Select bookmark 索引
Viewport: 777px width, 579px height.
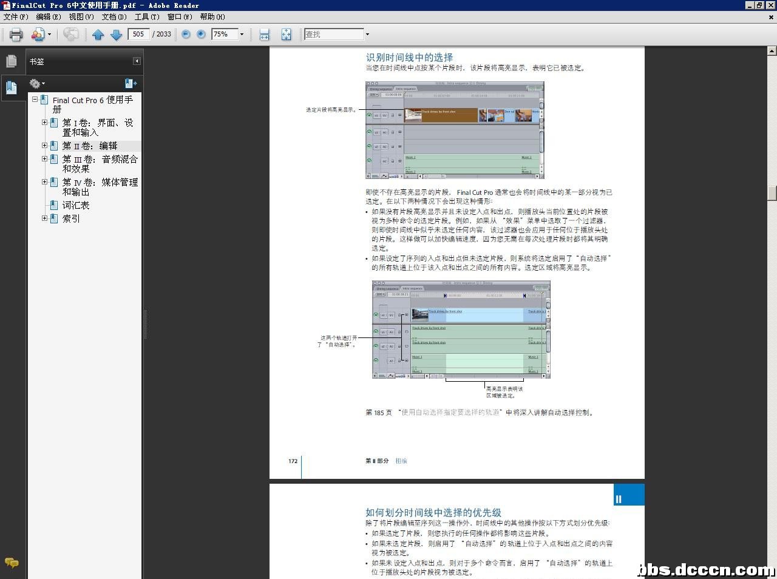tap(71, 218)
